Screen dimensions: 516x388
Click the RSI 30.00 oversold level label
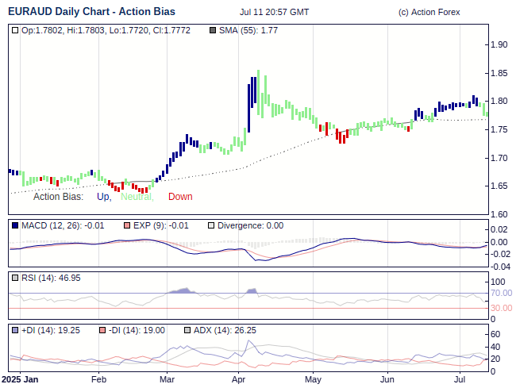tap(501, 308)
